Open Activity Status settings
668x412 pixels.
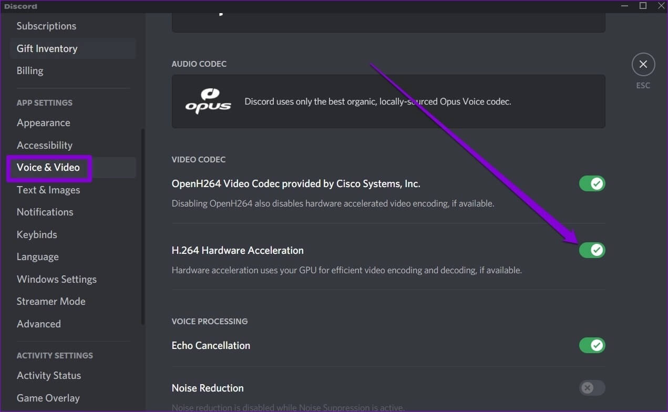pyautogui.click(x=73, y=375)
